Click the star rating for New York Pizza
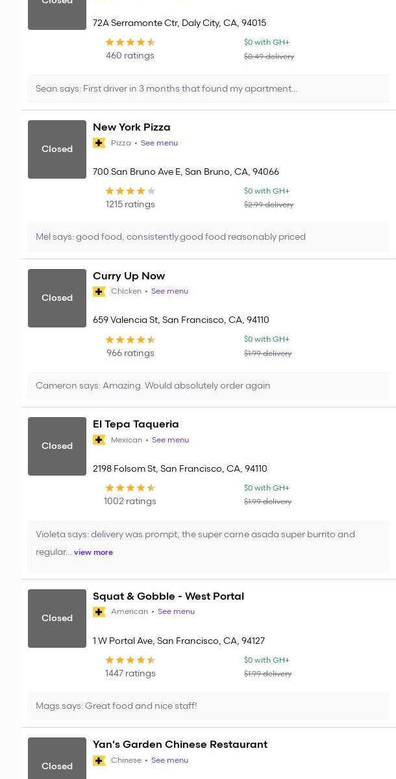This screenshot has height=779, width=396. 130,191
